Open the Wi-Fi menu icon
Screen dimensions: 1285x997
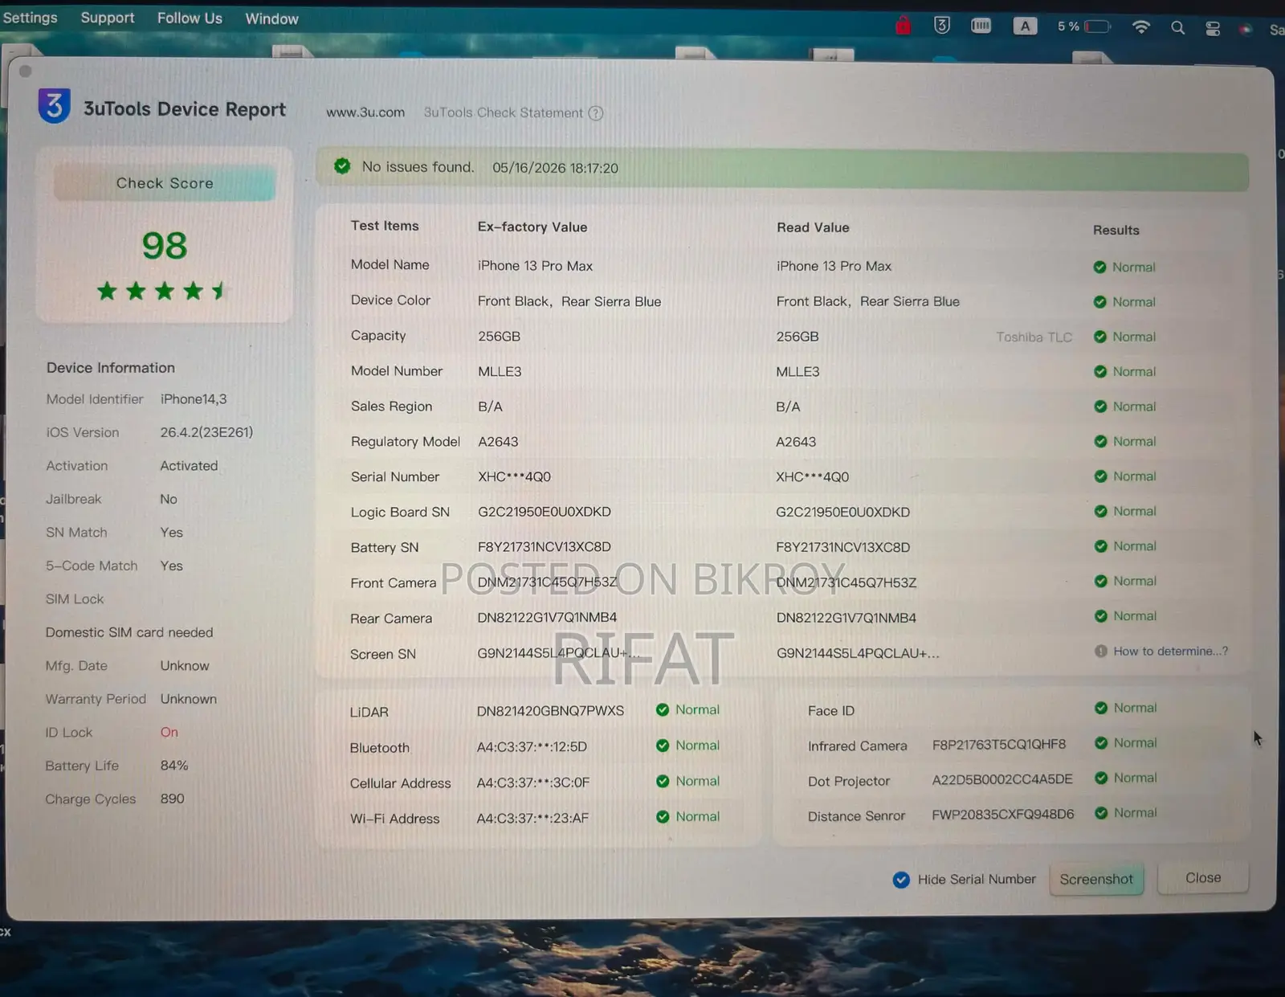coord(1140,27)
